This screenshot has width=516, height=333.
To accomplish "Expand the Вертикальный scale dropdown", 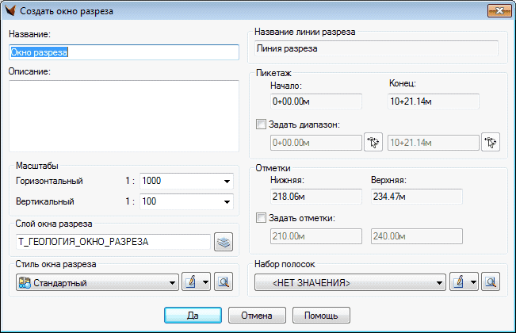I will tap(227, 201).
